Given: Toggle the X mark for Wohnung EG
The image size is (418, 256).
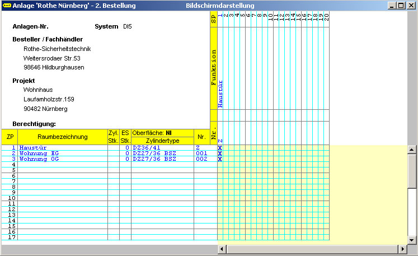Looking at the screenshot, I should (x=220, y=153).
